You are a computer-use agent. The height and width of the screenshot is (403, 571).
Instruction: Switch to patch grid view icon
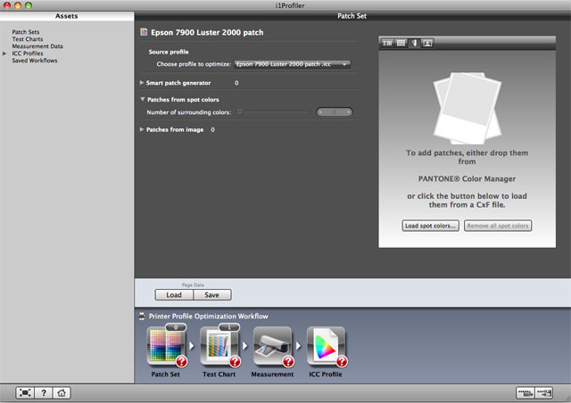pyautogui.click(x=401, y=43)
